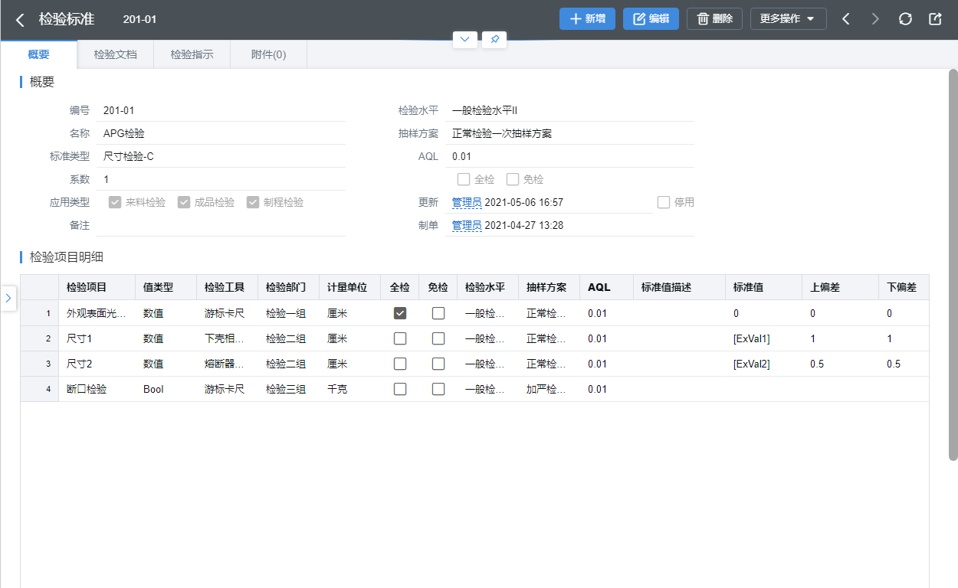The image size is (958, 588).
Task: Click the 名称 field APG检验
Action: pos(221,133)
